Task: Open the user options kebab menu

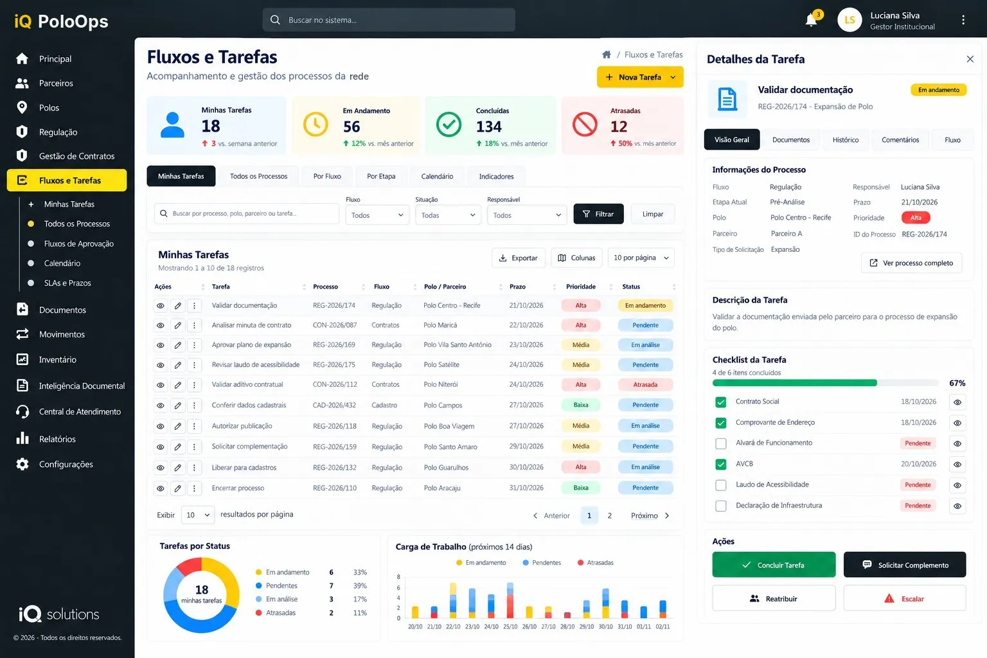Action: tap(963, 20)
